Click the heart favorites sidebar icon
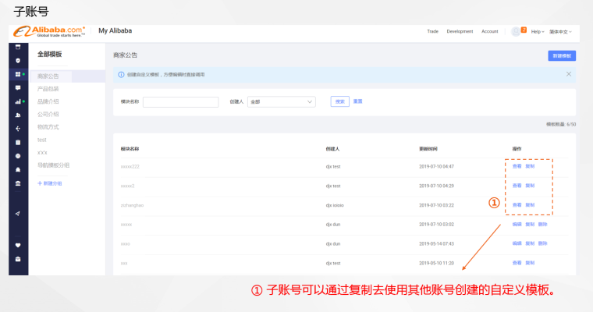The width and height of the screenshot is (593, 312). point(18,245)
